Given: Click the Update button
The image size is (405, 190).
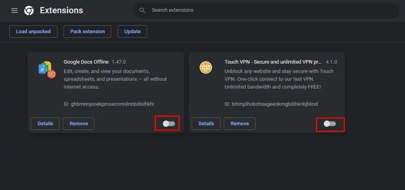Looking at the screenshot, I should [132, 32].
